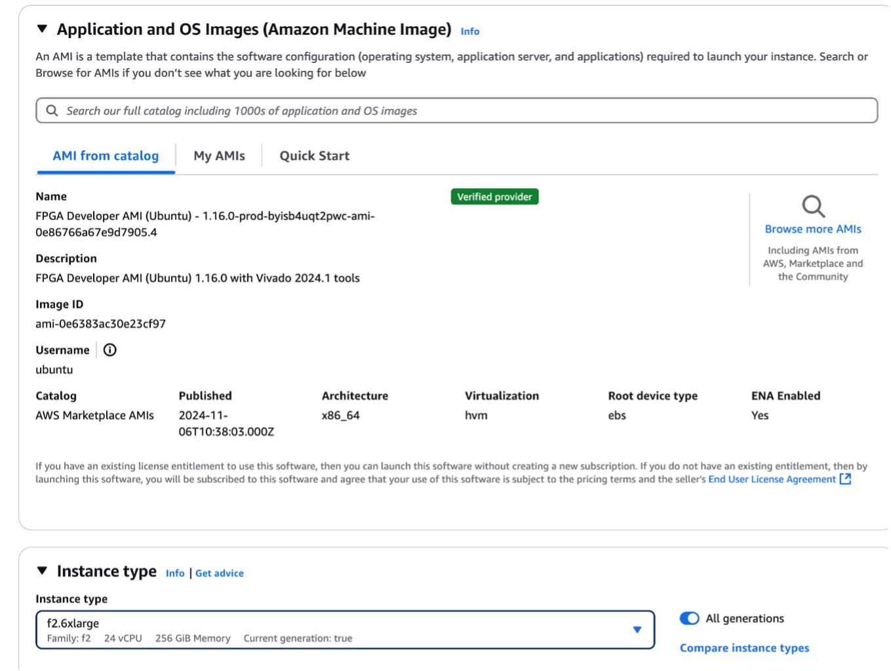Viewport: 891px width, 671px height.
Task: Click the dropdown arrow on the instance type selector
Action: tap(637, 629)
